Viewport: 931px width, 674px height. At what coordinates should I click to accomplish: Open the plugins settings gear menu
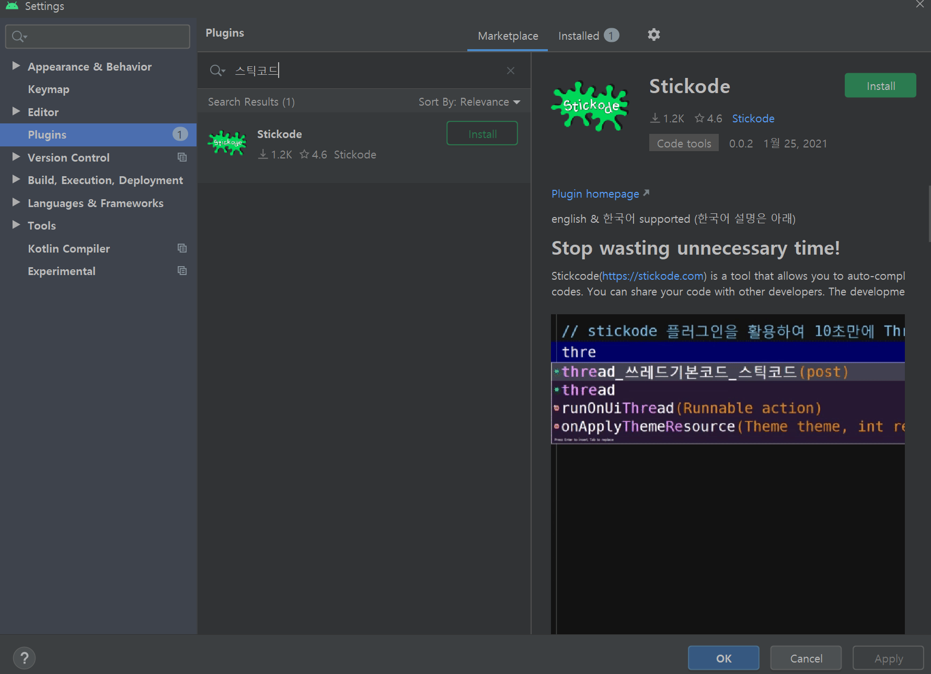tap(653, 35)
